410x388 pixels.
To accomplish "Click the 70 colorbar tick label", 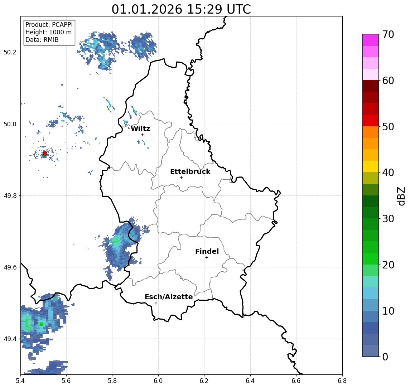I will [388, 34].
